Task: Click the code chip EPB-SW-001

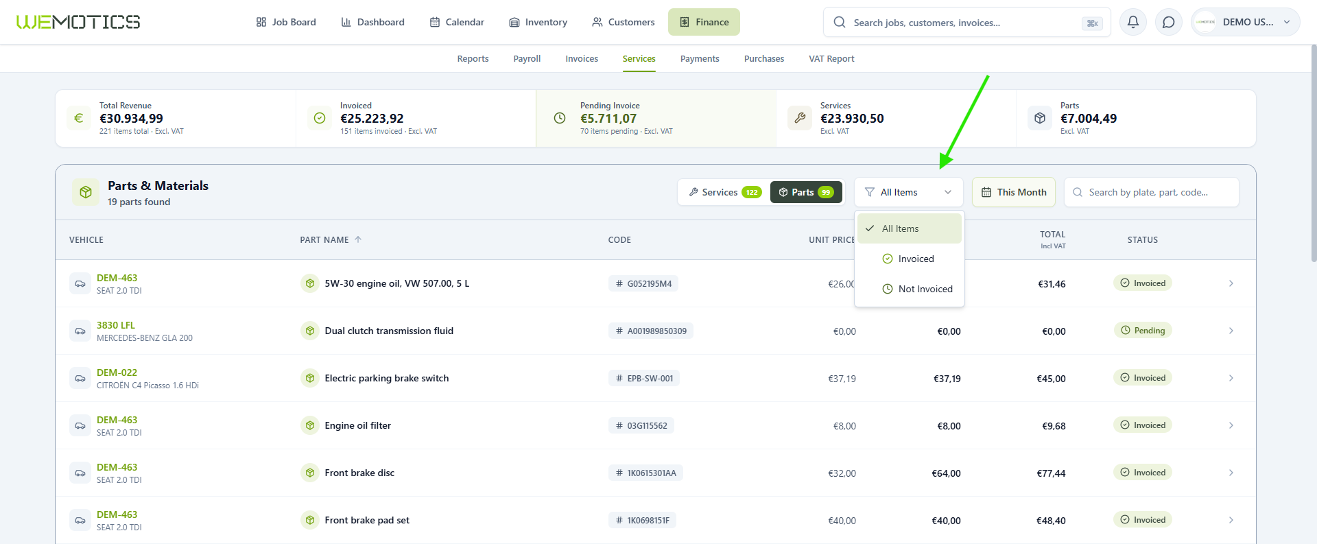Action: (x=643, y=378)
